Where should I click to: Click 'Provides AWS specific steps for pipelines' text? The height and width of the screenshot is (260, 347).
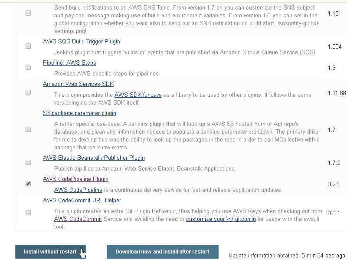[106, 73]
